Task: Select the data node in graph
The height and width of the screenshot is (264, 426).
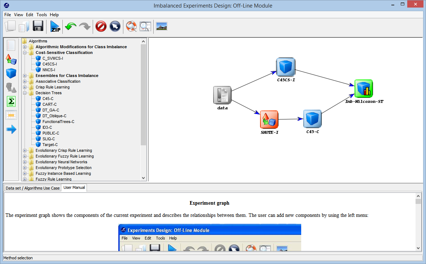Action: (x=222, y=95)
